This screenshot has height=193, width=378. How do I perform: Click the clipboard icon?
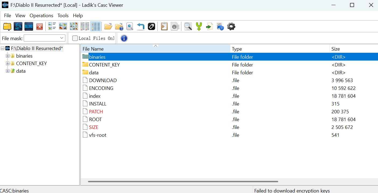click(x=164, y=26)
